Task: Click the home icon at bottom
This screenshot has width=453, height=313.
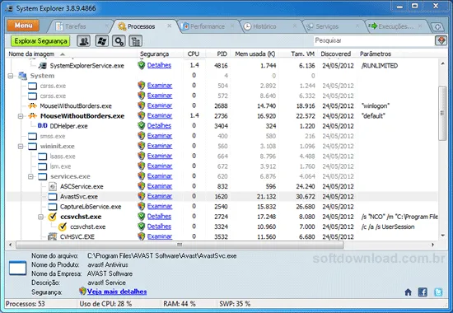Action: (x=408, y=292)
